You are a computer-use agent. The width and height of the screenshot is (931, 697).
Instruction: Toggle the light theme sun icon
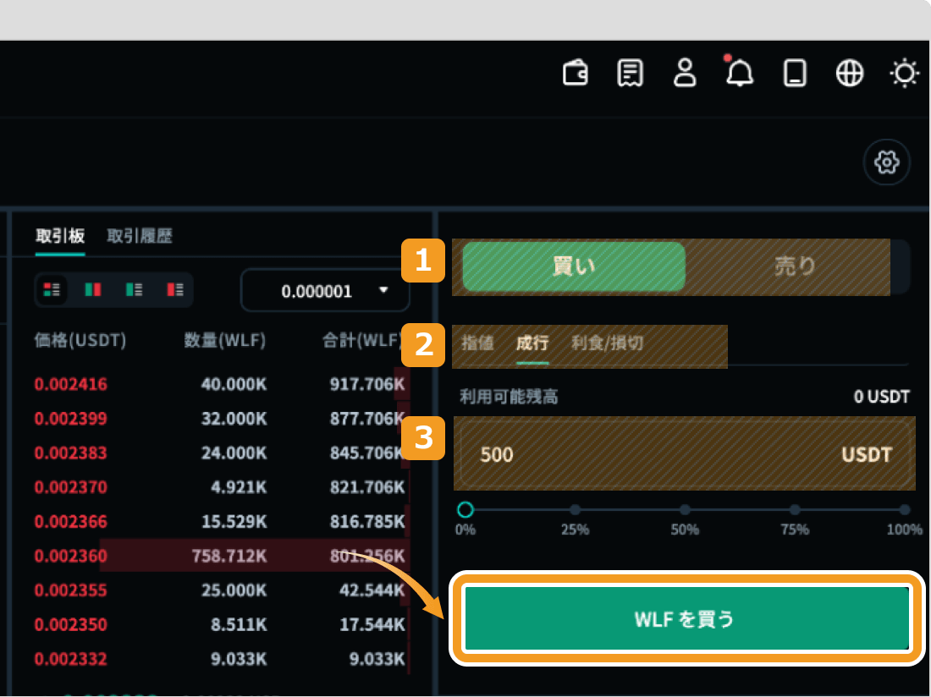pos(904,73)
